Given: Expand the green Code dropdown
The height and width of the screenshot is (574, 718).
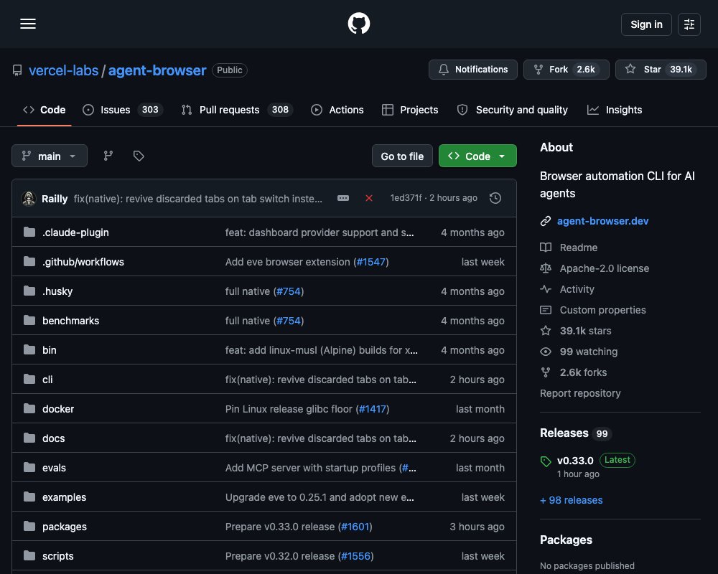Looking at the screenshot, I should pyautogui.click(x=477, y=156).
